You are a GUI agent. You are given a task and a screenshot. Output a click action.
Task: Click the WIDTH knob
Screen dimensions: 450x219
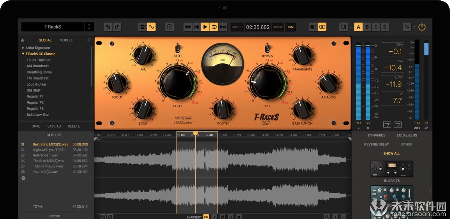[222, 110]
